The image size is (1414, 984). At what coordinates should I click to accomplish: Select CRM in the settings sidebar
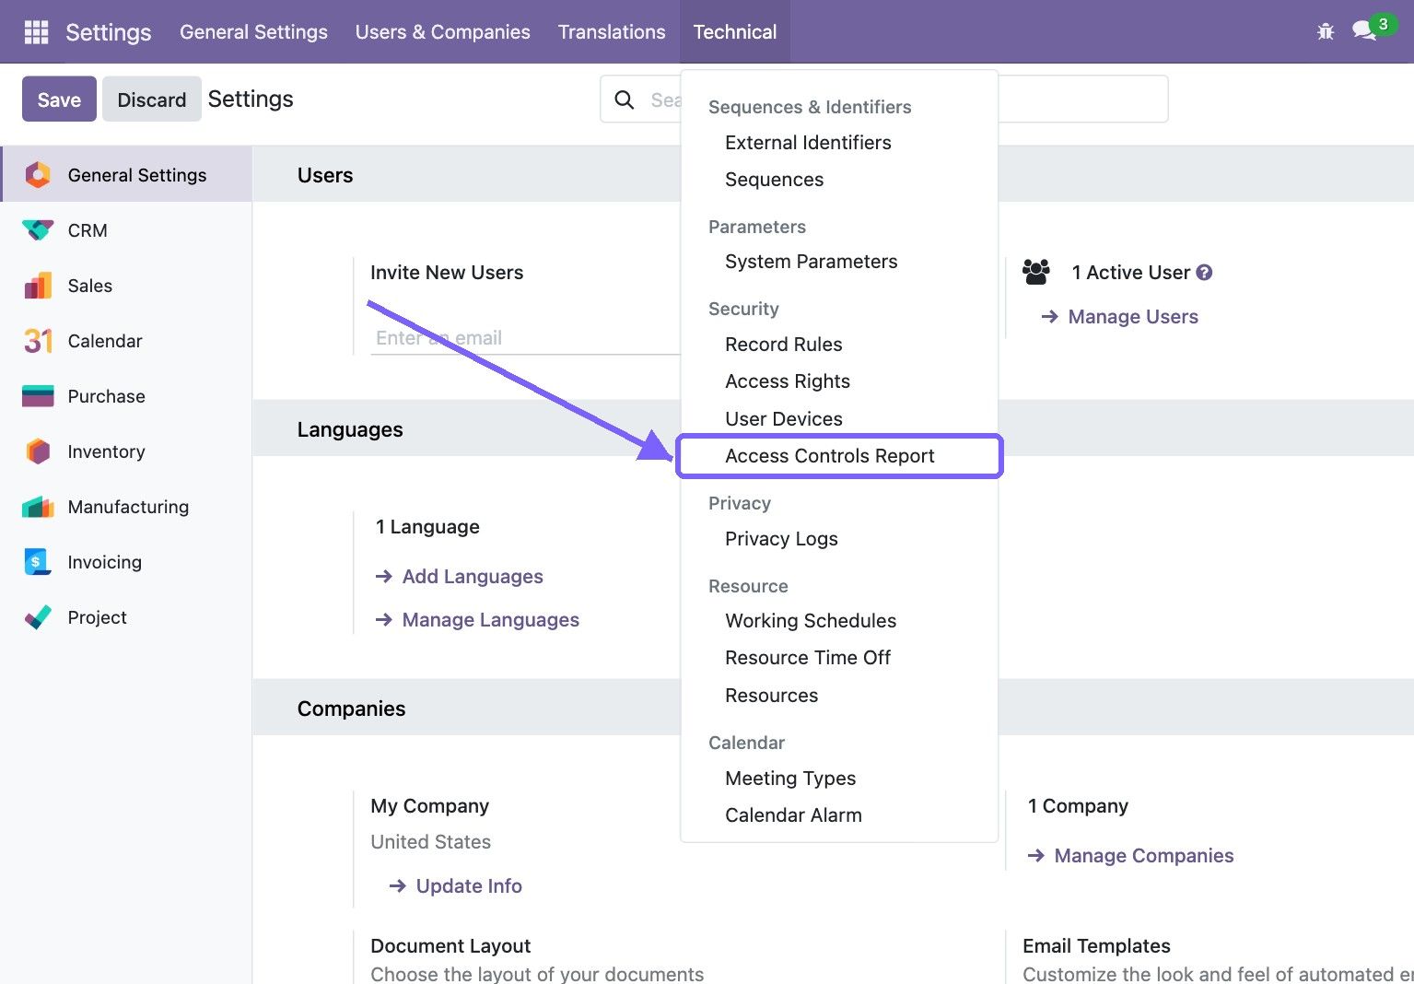(126, 230)
